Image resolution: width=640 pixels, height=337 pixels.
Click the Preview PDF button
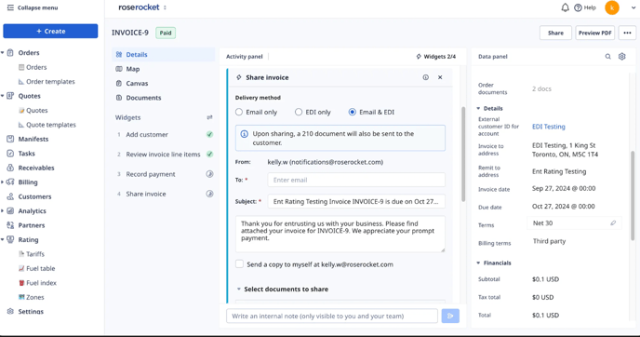pos(594,33)
